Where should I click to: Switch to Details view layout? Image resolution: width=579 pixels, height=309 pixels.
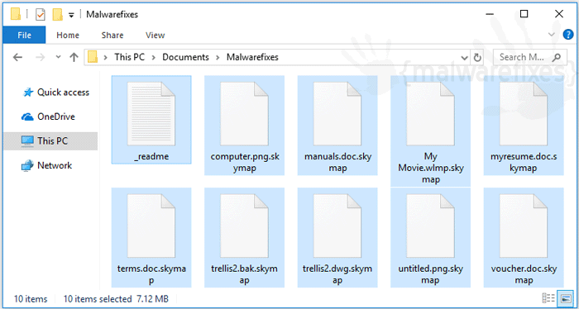click(548, 298)
